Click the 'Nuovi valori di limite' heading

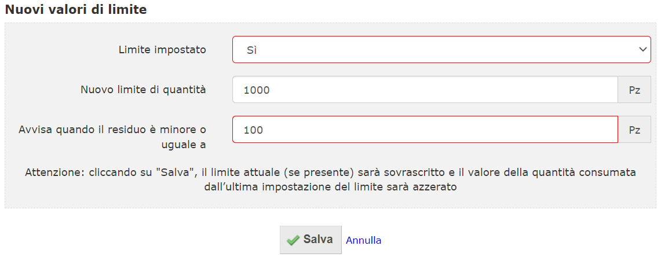[75, 9]
